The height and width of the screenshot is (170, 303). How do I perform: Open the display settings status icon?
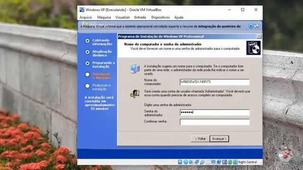click(214, 162)
